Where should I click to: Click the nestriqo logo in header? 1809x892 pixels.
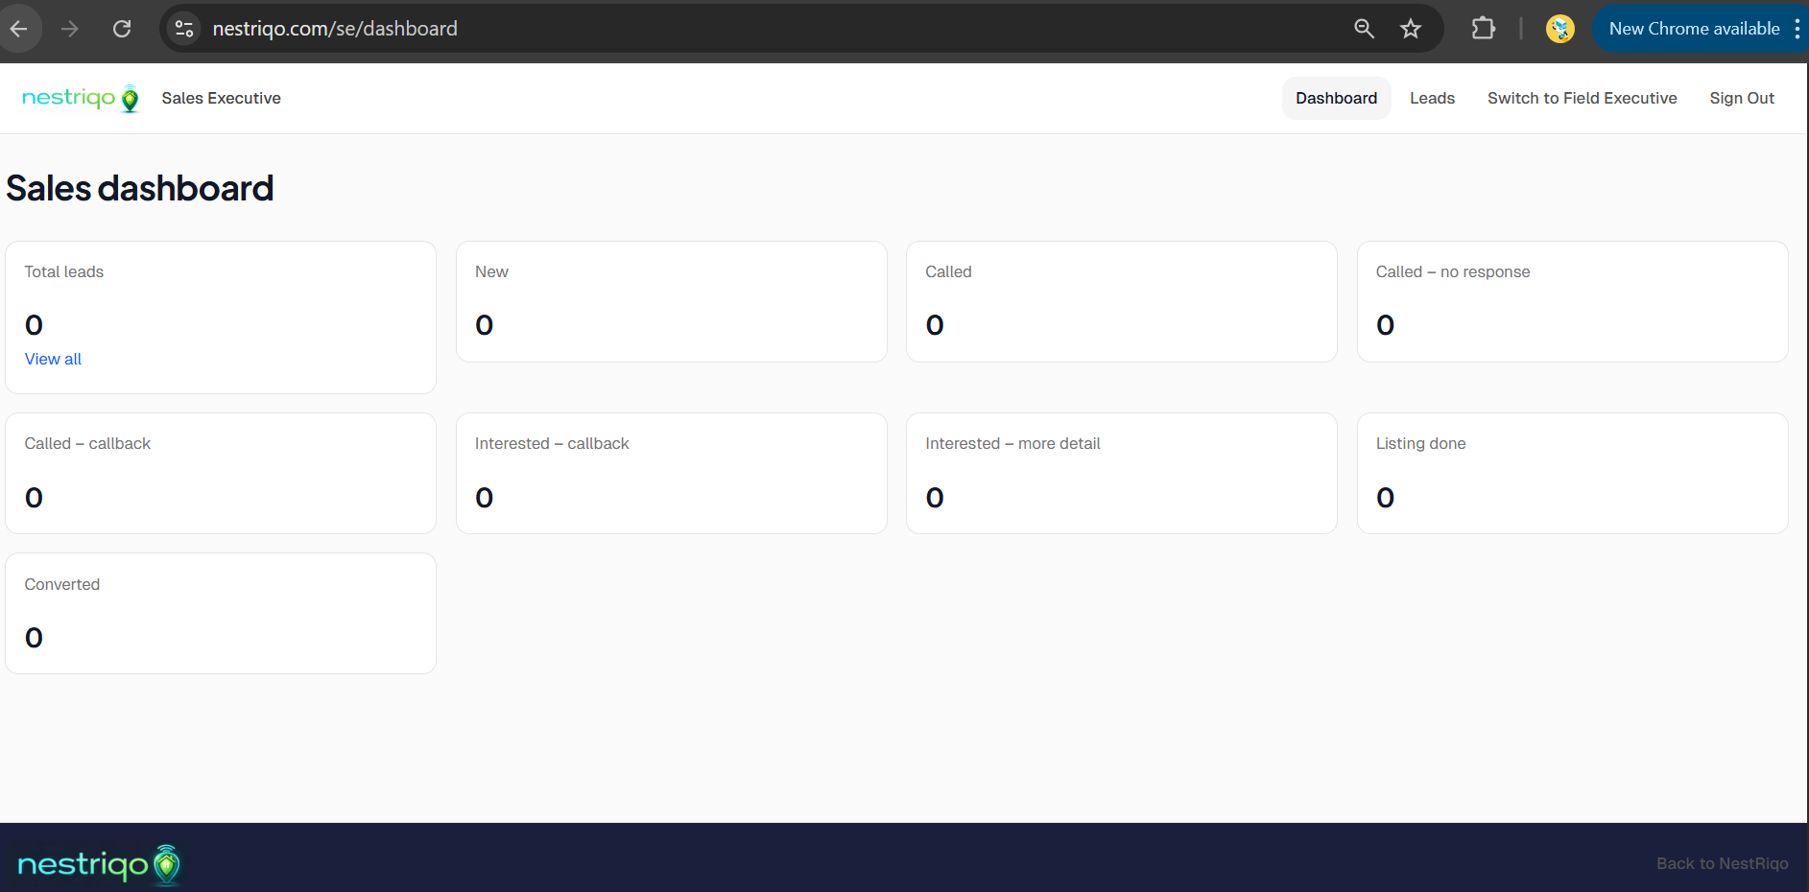[x=81, y=98]
